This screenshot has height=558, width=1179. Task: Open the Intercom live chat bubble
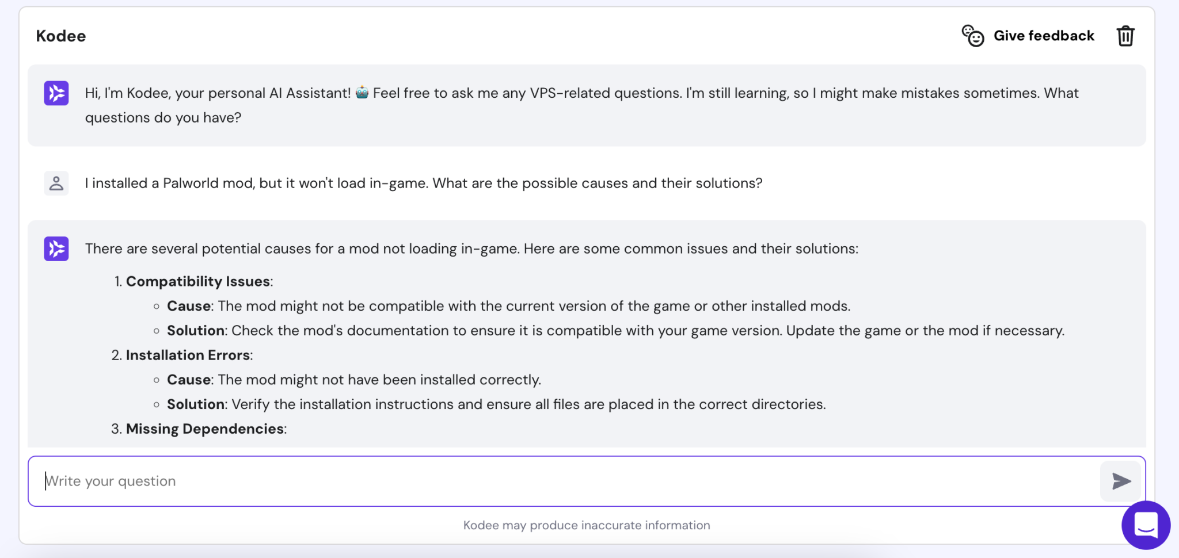pyautogui.click(x=1146, y=525)
